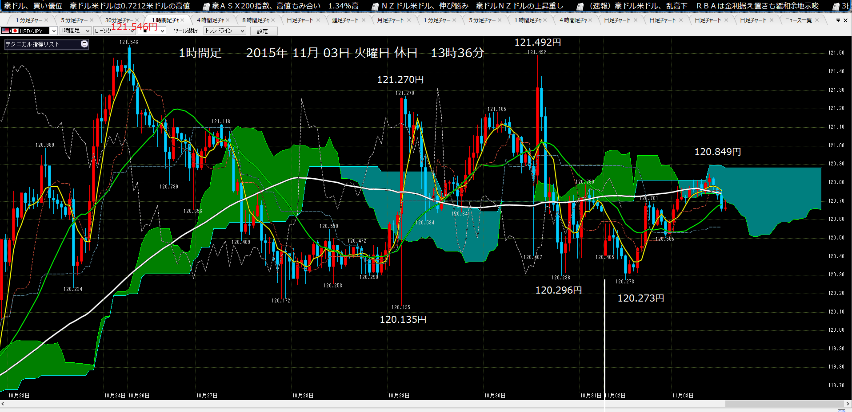This screenshot has width=852, height=412.
Task: Click the red 121.546円 price label
Action: click(134, 27)
